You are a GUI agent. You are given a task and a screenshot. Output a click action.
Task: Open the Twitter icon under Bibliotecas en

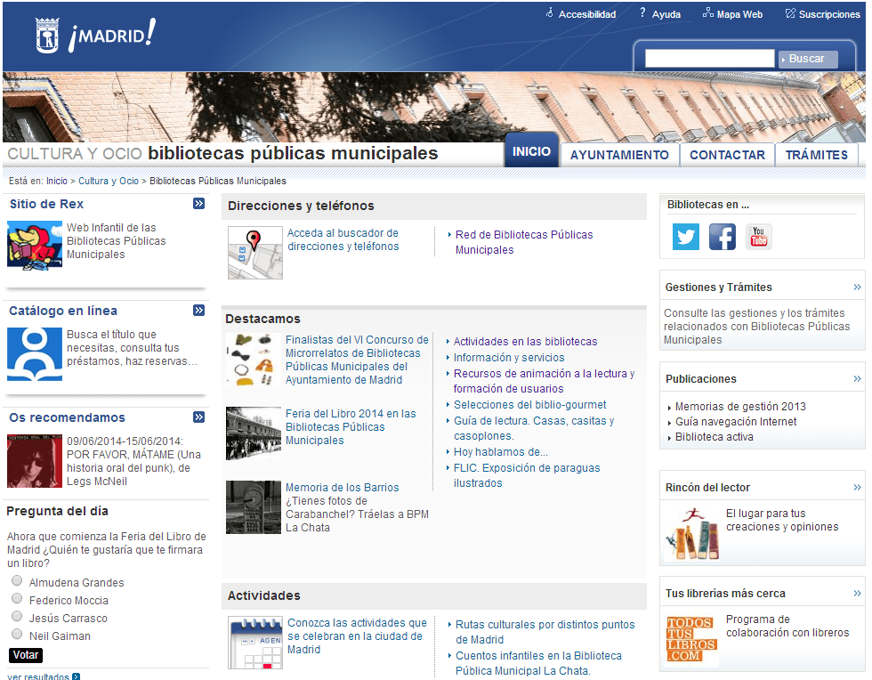[x=686, y=237]
